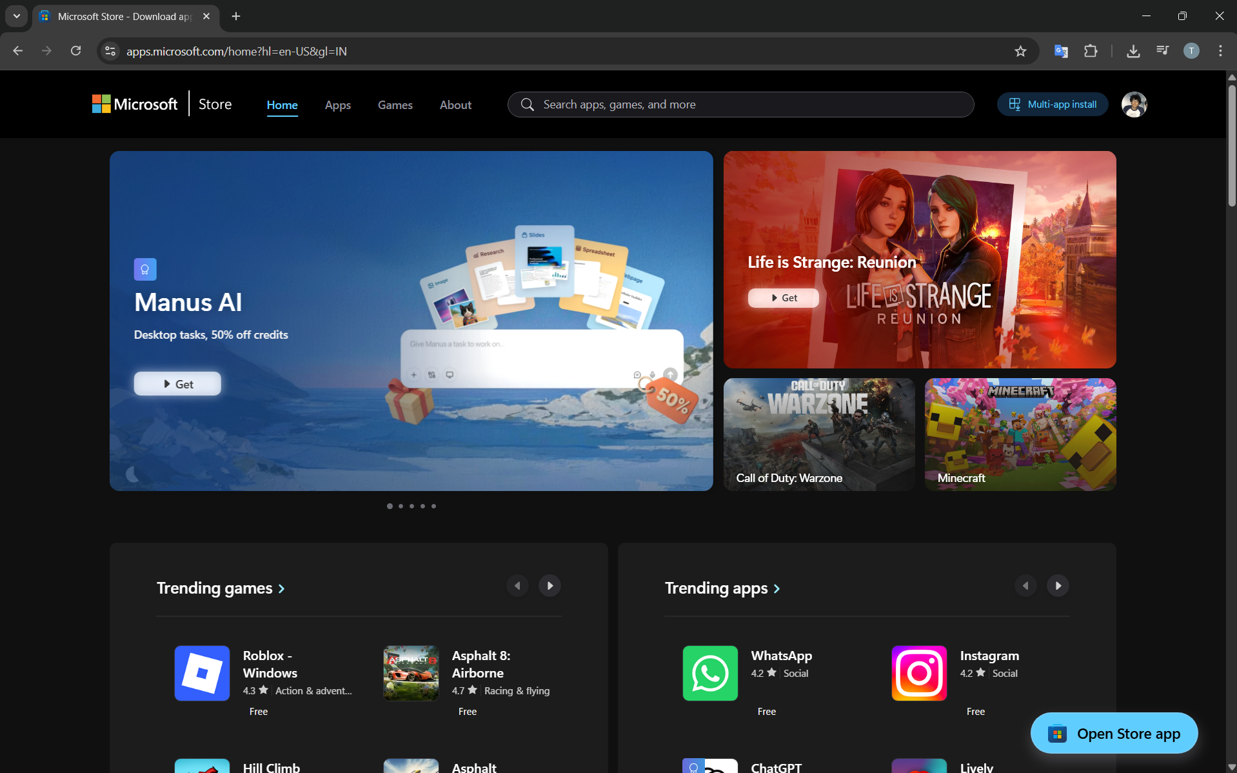Viewport: 1237px width, 773px height.
Task: Open a new browser tab
Action: 236,16
